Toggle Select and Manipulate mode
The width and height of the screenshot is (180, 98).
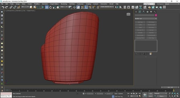click(x=74, y=7)
